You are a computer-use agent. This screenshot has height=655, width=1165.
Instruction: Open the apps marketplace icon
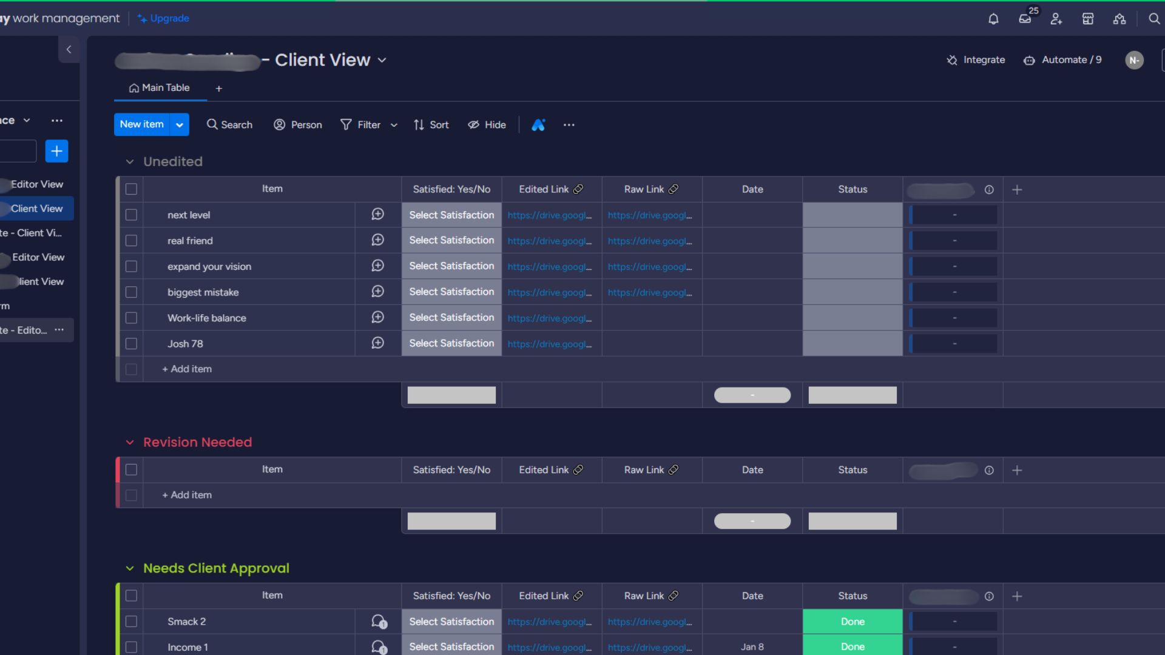[x=1088, y=19]
